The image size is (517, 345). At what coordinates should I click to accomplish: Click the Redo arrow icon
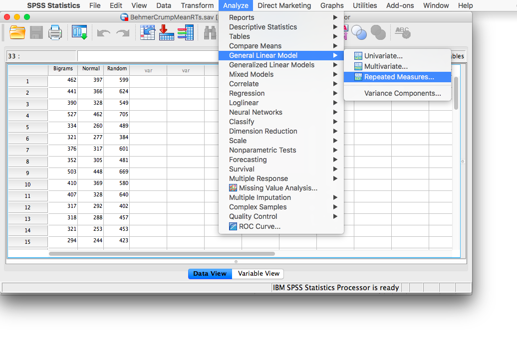[123, 33]
